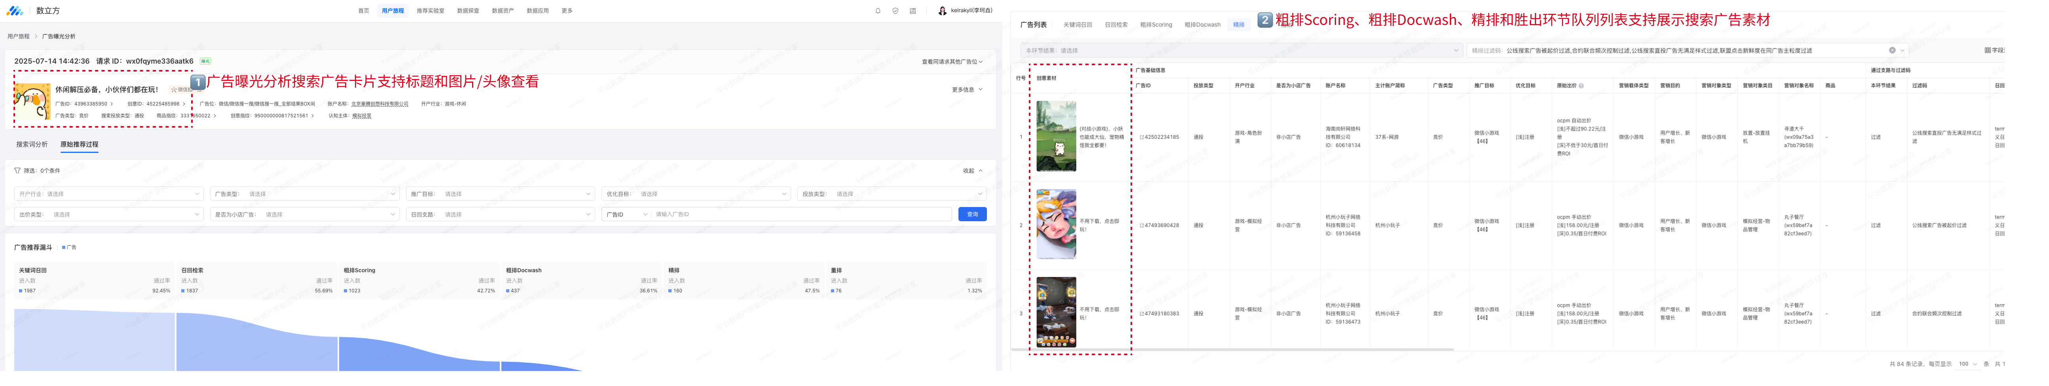Image resolution: width=2049 pixels, height=386 pixels.
Task: Open the 本环节结果 dropdown
Action: click(1241, 51)
